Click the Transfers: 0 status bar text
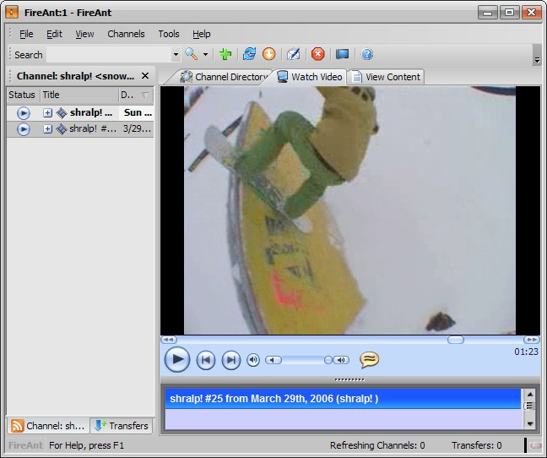This screenshot has width=547, height=458. (477, 445)
